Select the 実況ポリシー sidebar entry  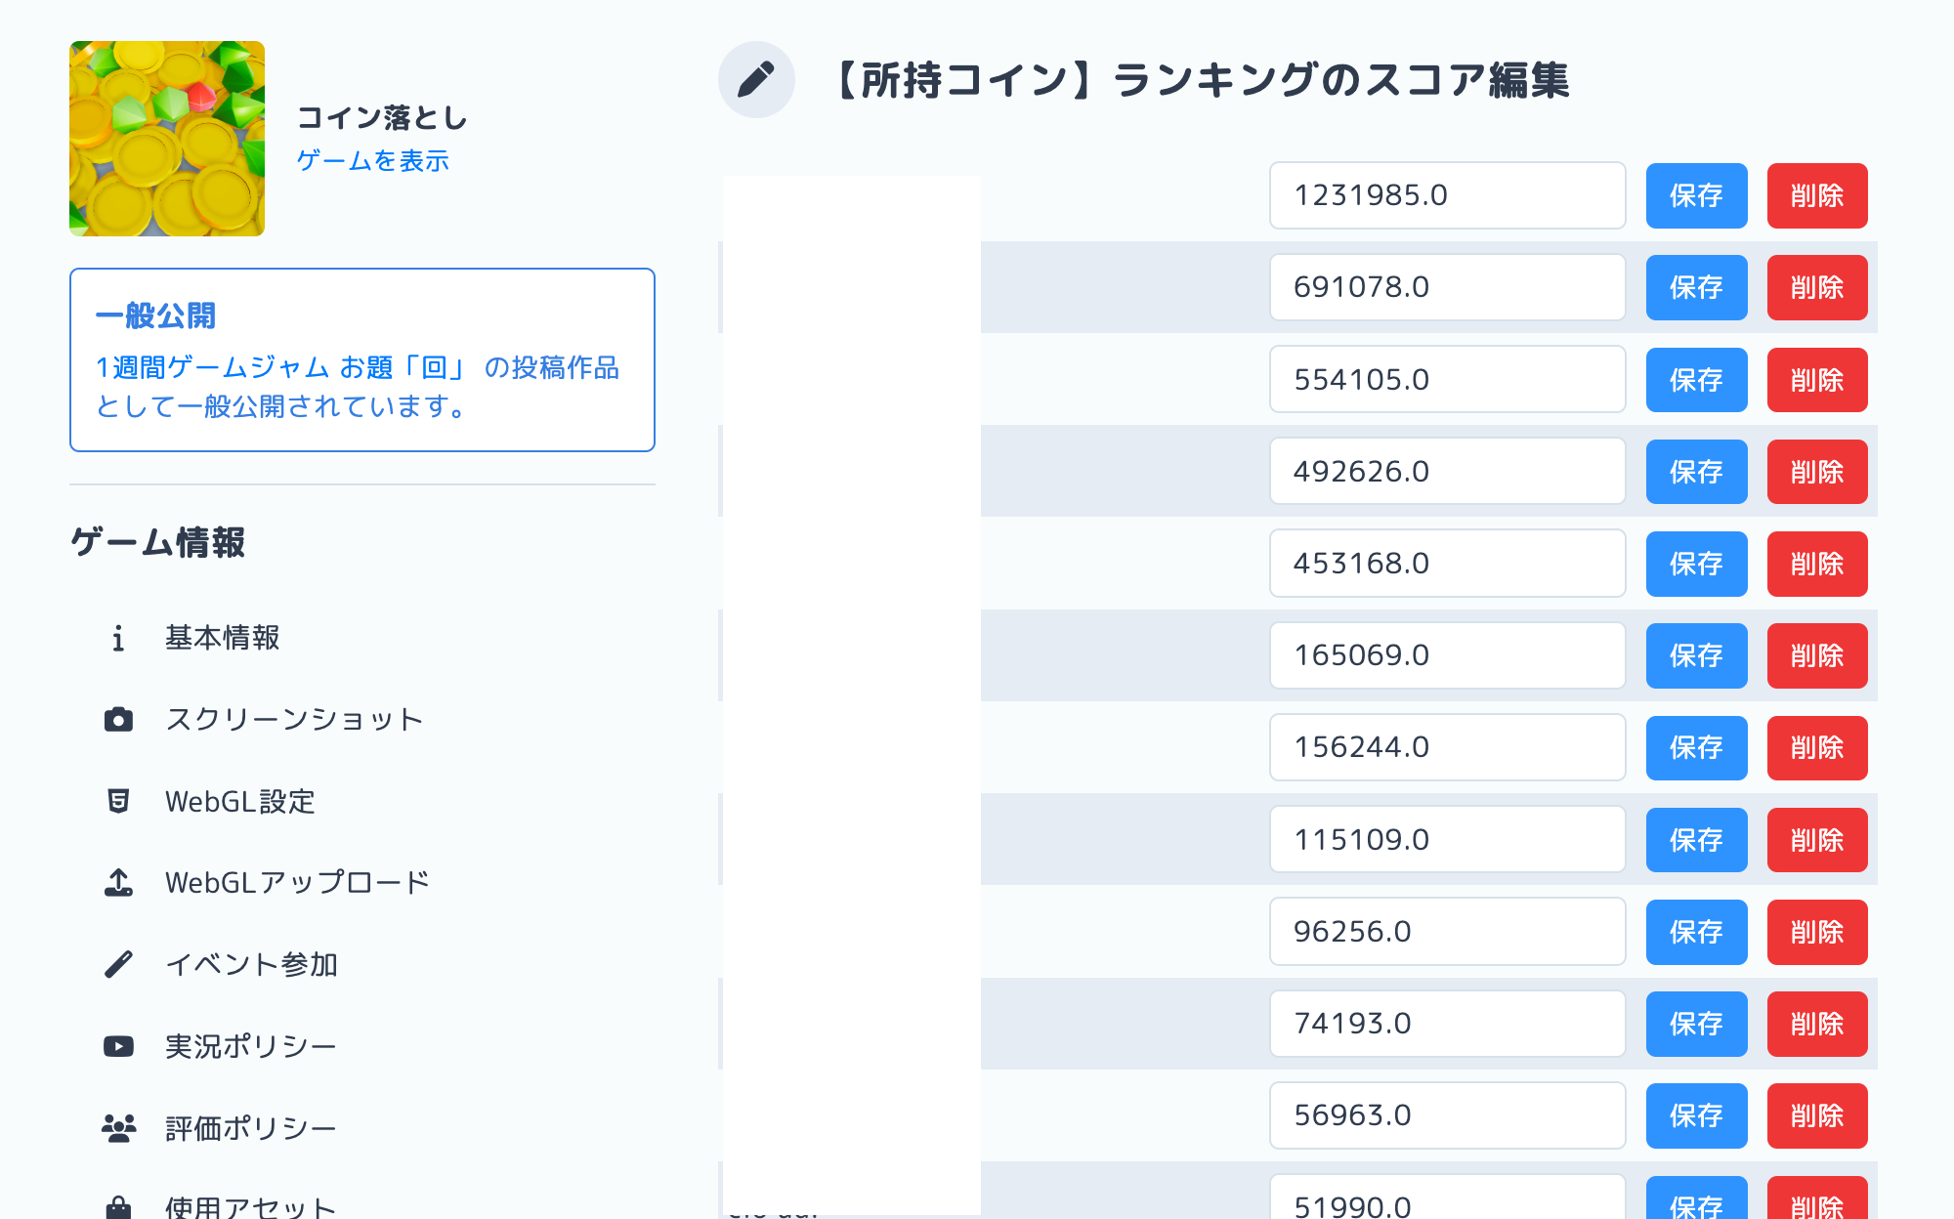pyautogui.click(x=249, y=1044)
